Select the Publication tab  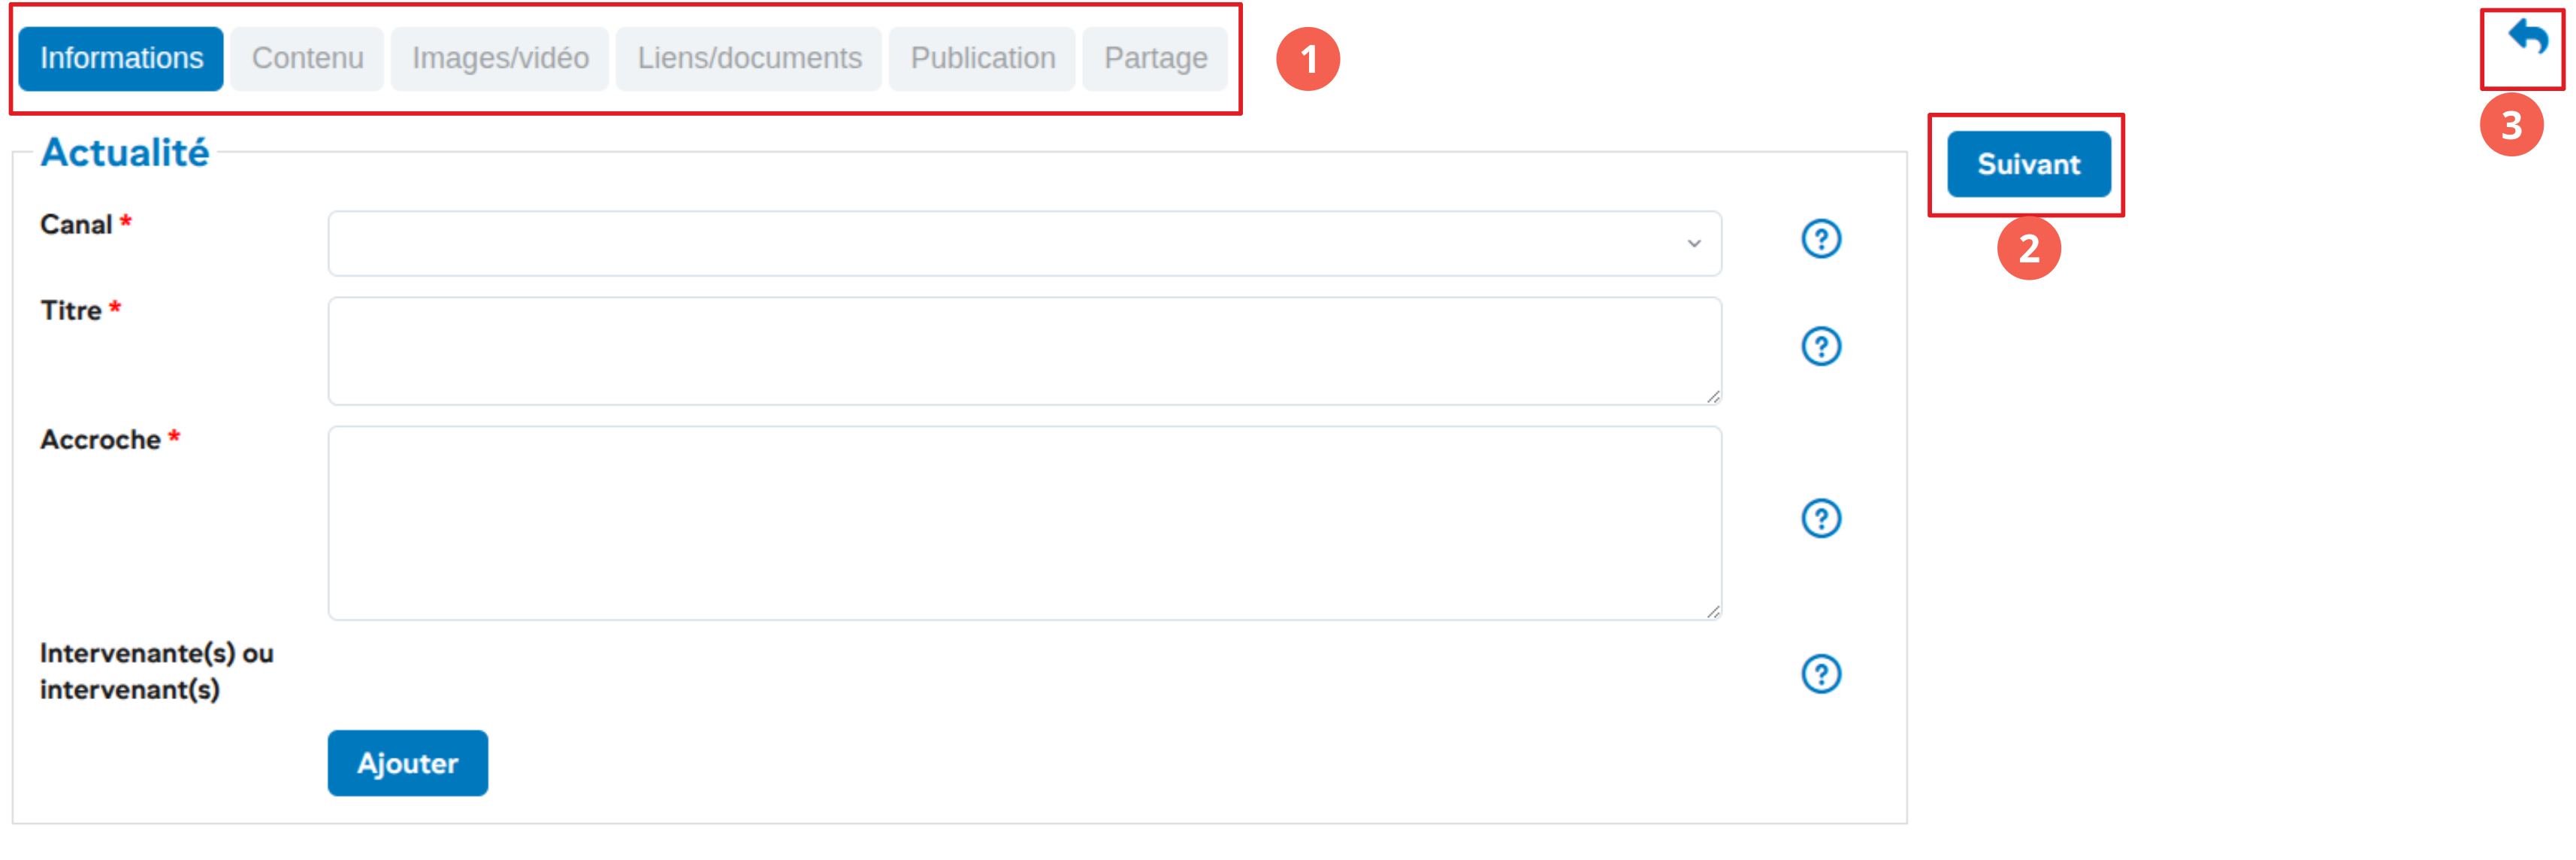coord(982,58)
